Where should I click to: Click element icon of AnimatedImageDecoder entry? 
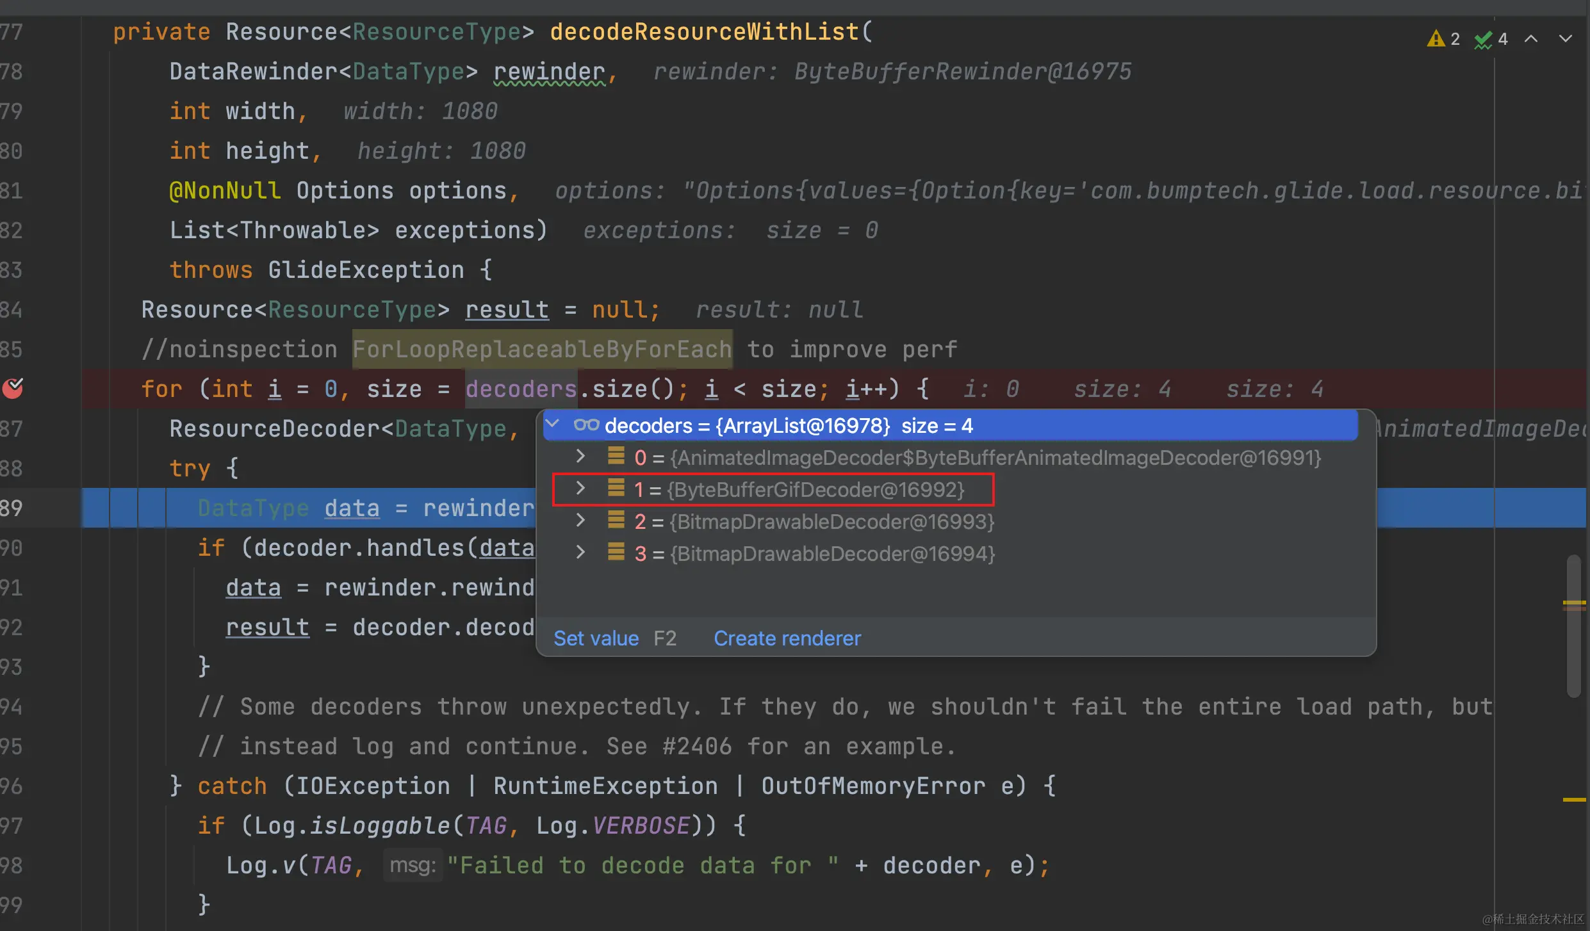(616, 456)
